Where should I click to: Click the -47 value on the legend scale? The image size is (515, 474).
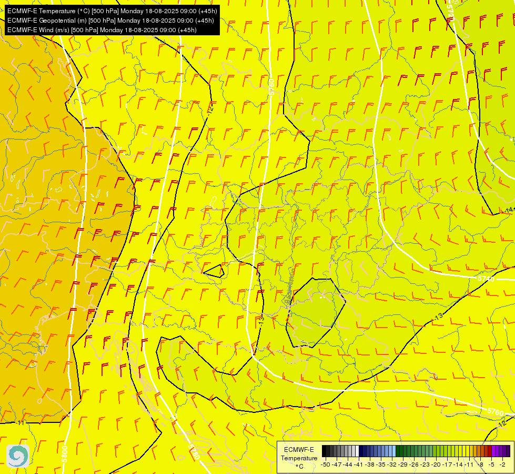pyautogui.click(x=337, y=465)
